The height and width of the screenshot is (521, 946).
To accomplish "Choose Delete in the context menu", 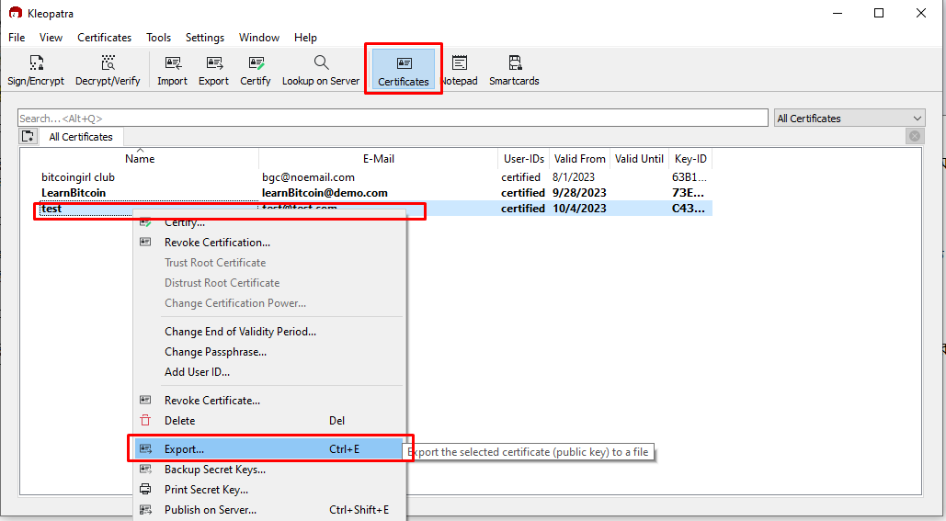I will click(269, 420).
